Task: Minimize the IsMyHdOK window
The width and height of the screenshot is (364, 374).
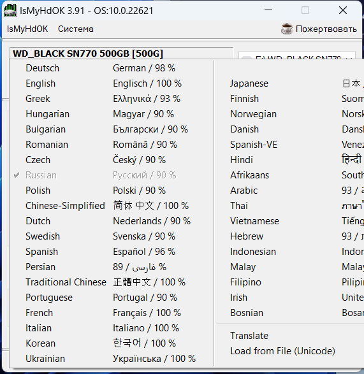Action: (x=268, y=10)
